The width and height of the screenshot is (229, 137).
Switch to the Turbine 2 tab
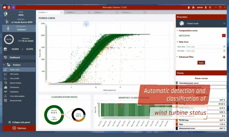70,12
